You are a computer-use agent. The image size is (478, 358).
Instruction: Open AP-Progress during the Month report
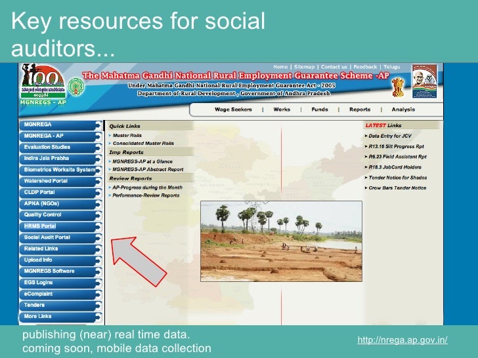click(147, 188)
